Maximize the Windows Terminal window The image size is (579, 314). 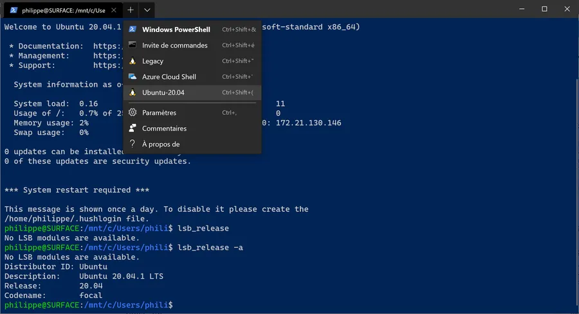[544, 9]
